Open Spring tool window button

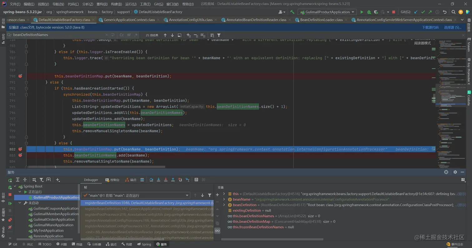click(144, 244)
